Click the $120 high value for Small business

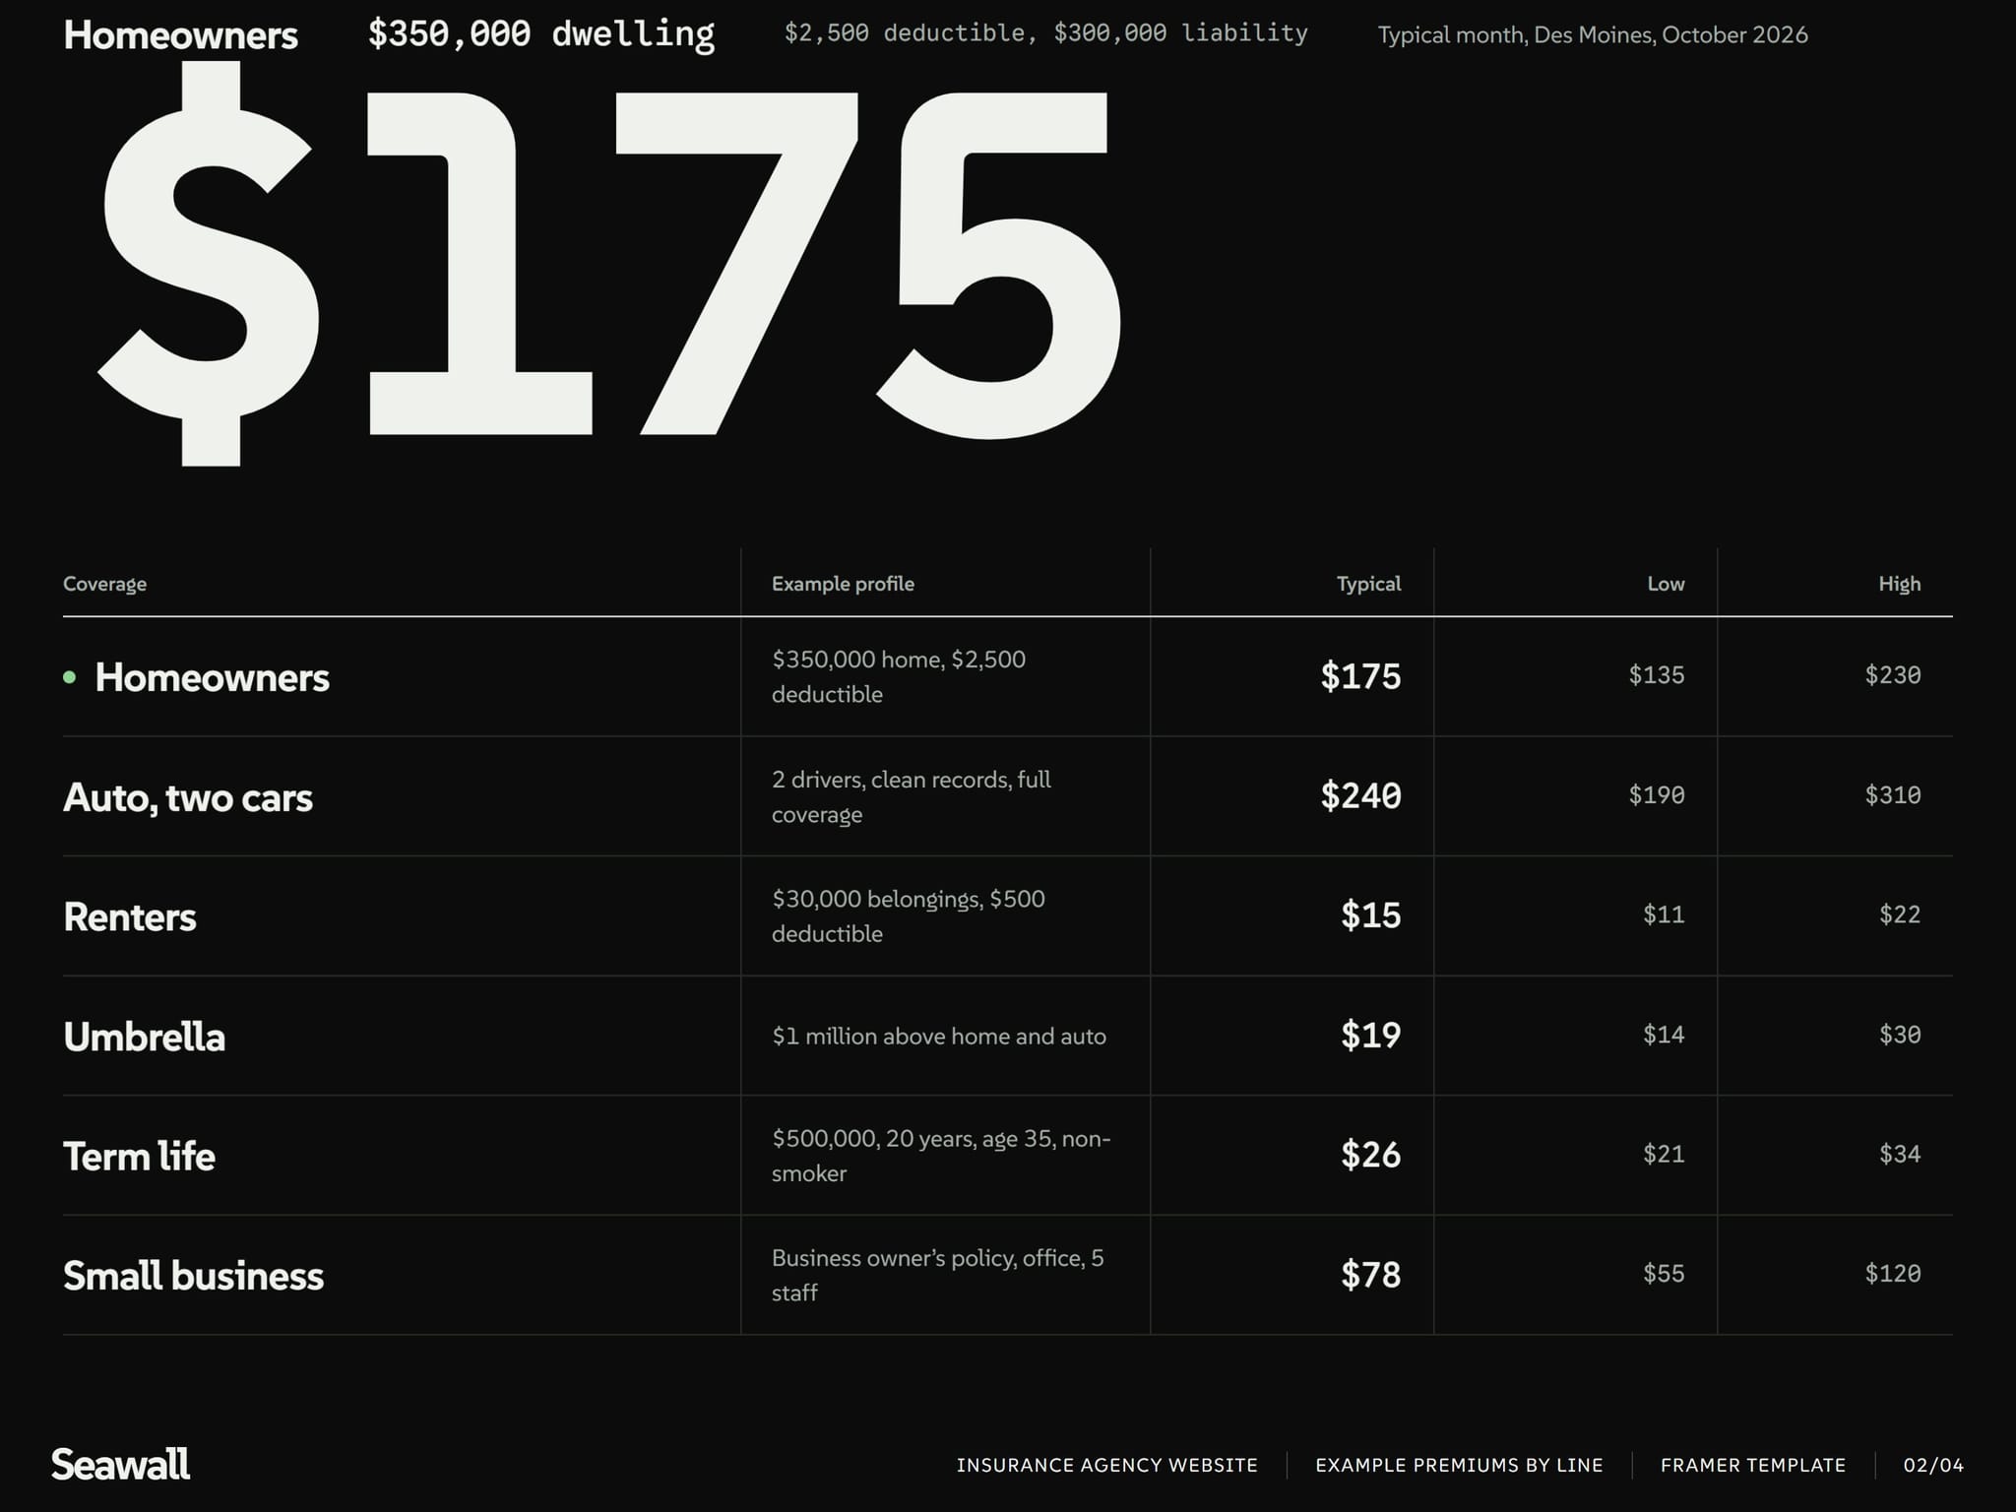1893,1274
